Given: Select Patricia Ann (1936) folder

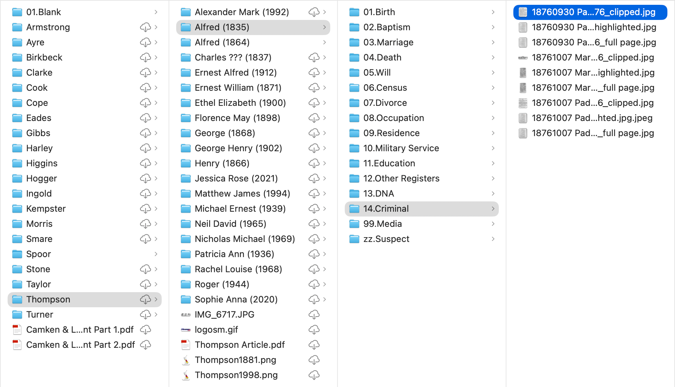Looking at the screenshot, I should point(234,254).
